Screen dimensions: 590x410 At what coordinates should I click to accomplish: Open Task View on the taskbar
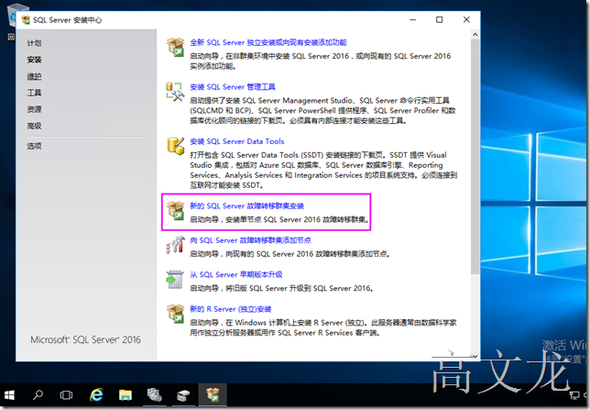coord(66,395)
